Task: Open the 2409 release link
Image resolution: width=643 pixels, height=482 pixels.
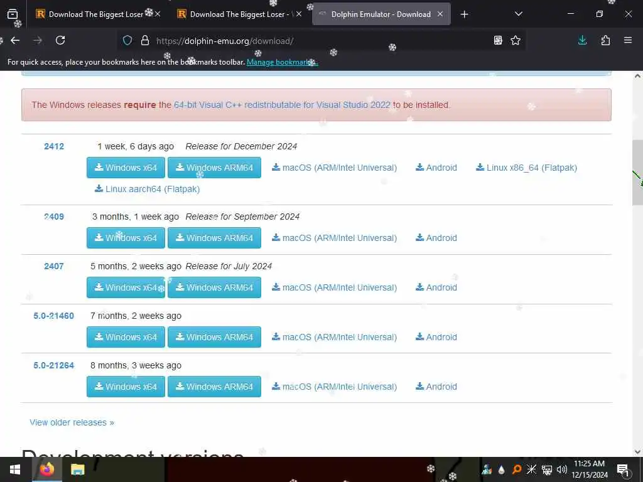Action: [x=54, y=217]
